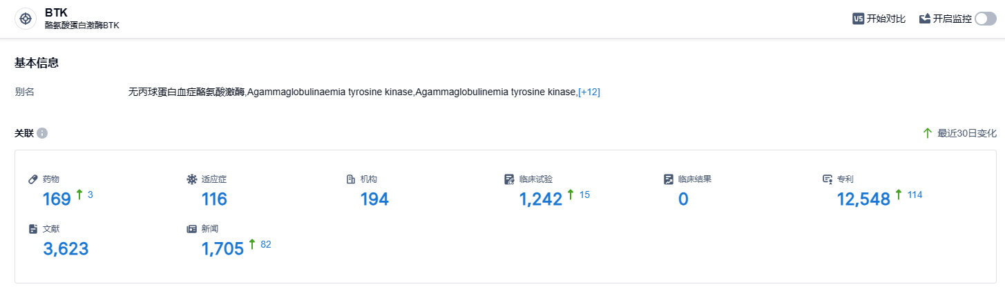1005x289 pixels.
Task: Click the BTK target crosshair icon
Action: 26,19
